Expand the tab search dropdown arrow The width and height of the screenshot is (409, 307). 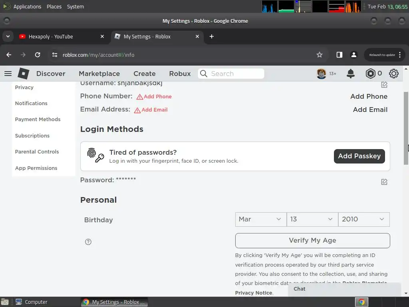click(8, 36)
